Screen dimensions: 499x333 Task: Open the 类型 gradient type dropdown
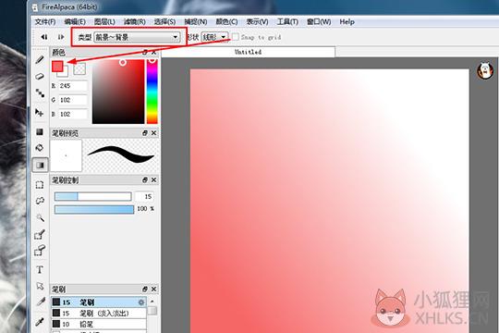click(137, 37)
